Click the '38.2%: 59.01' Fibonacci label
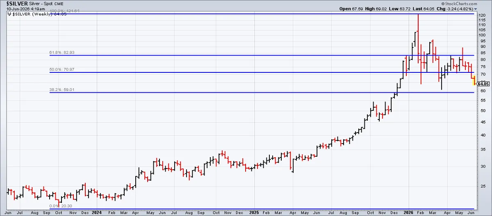The width and height of the screenshot is (492, 216). pyautogui.click(x=62, y=90)
